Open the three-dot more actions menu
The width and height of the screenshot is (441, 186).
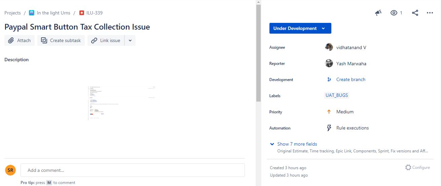430,13
